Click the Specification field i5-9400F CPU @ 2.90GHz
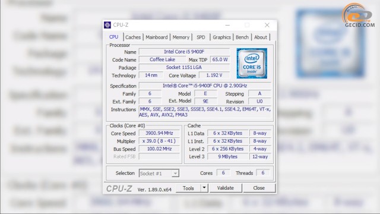Image resolution: width=380 pixels, height=214 pixels. [x=205, y=86]
